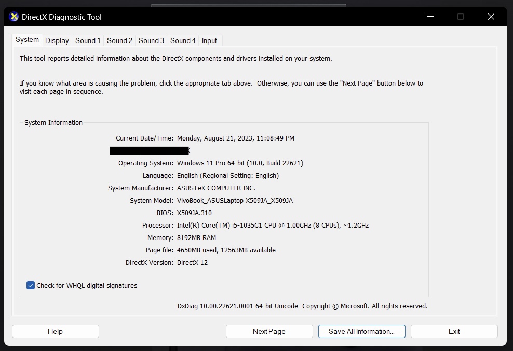Click the Help button
The height and width of the screenshot is (351, 513).
pos(55,331)
